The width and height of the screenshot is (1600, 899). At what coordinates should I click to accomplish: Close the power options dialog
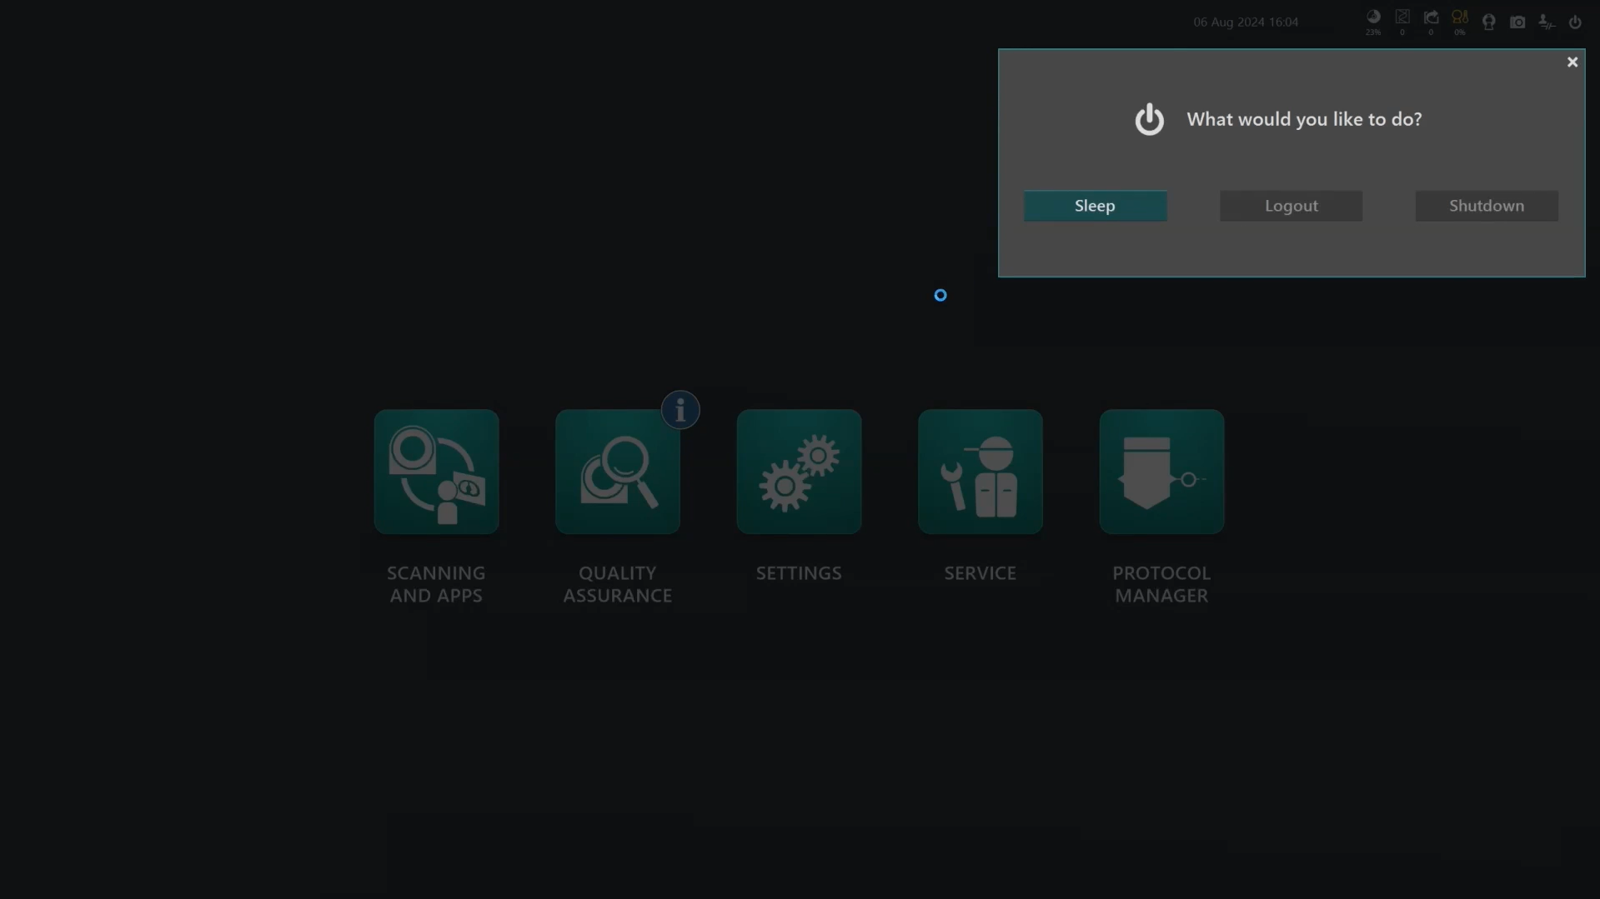(x=1572, y=62)
